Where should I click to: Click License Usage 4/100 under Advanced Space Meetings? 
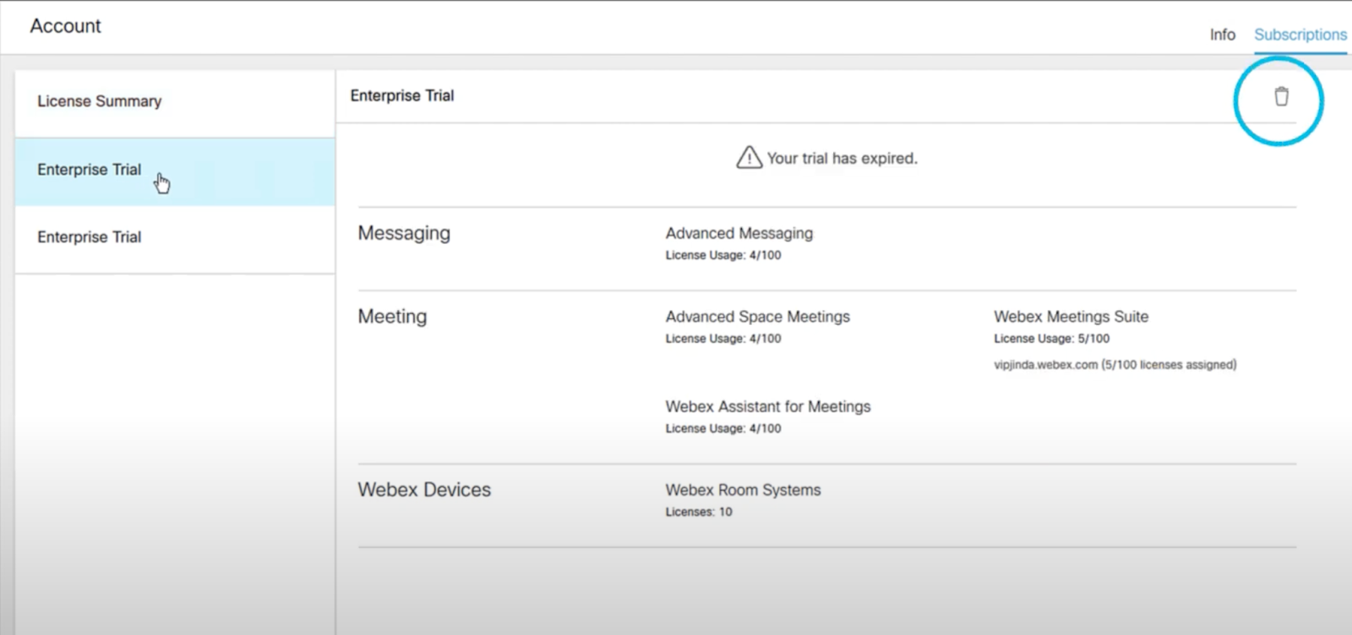coord(723,339)
